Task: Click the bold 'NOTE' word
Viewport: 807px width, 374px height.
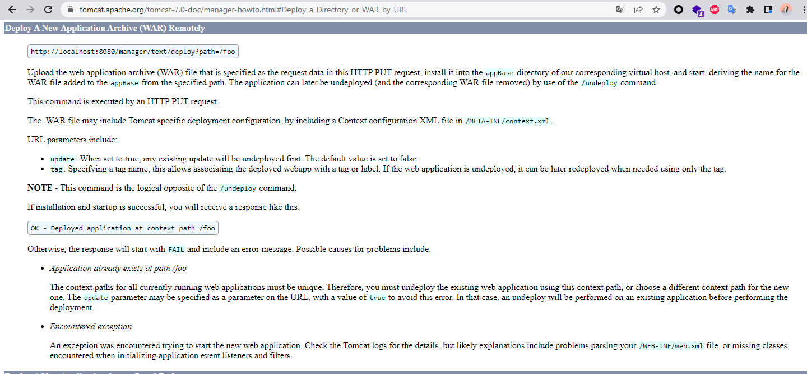Action: tap(40, 188)
